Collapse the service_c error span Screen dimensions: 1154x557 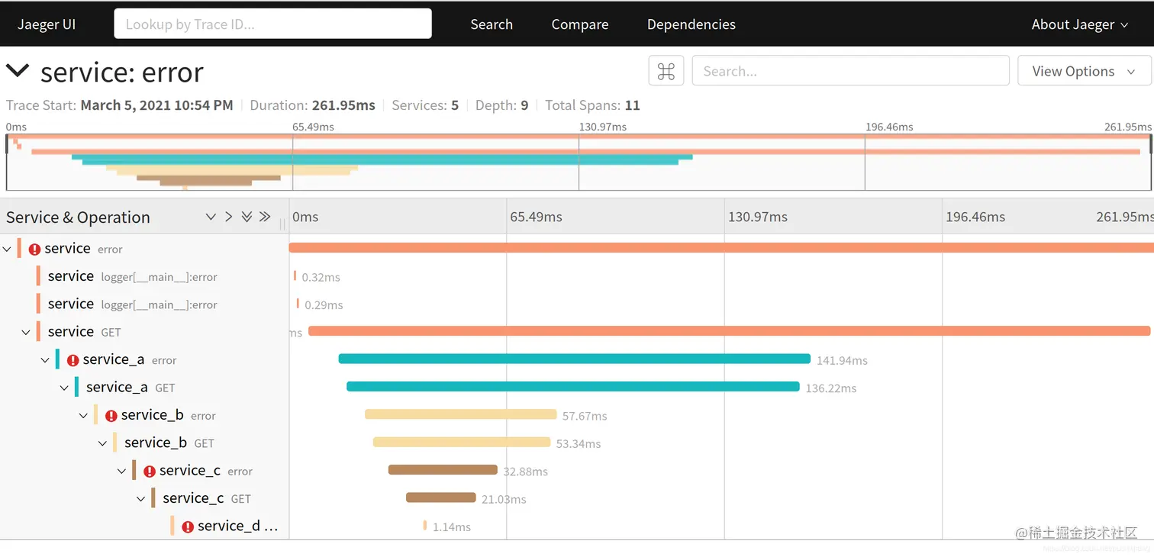tap(122, 472)
